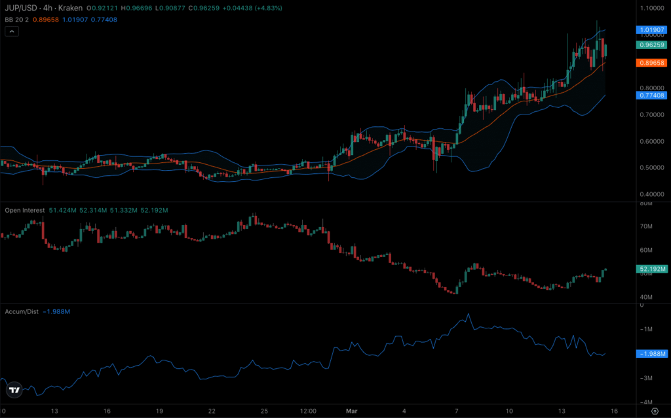Click the green 0.96259 current price tag
The image size is (671, 418).
[x=651, y=45]
